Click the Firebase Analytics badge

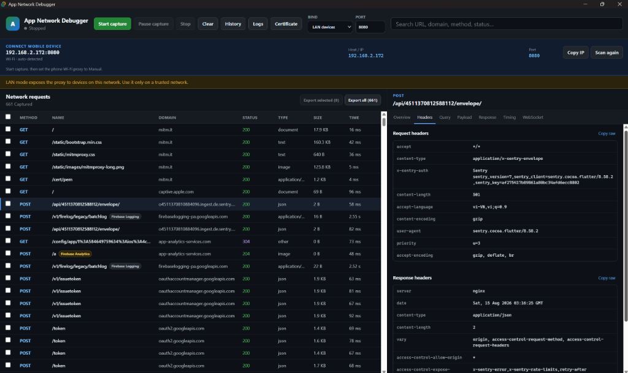(75, 254)
